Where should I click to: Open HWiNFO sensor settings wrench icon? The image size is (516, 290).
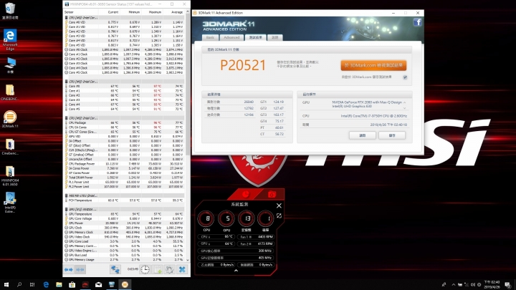169,270
